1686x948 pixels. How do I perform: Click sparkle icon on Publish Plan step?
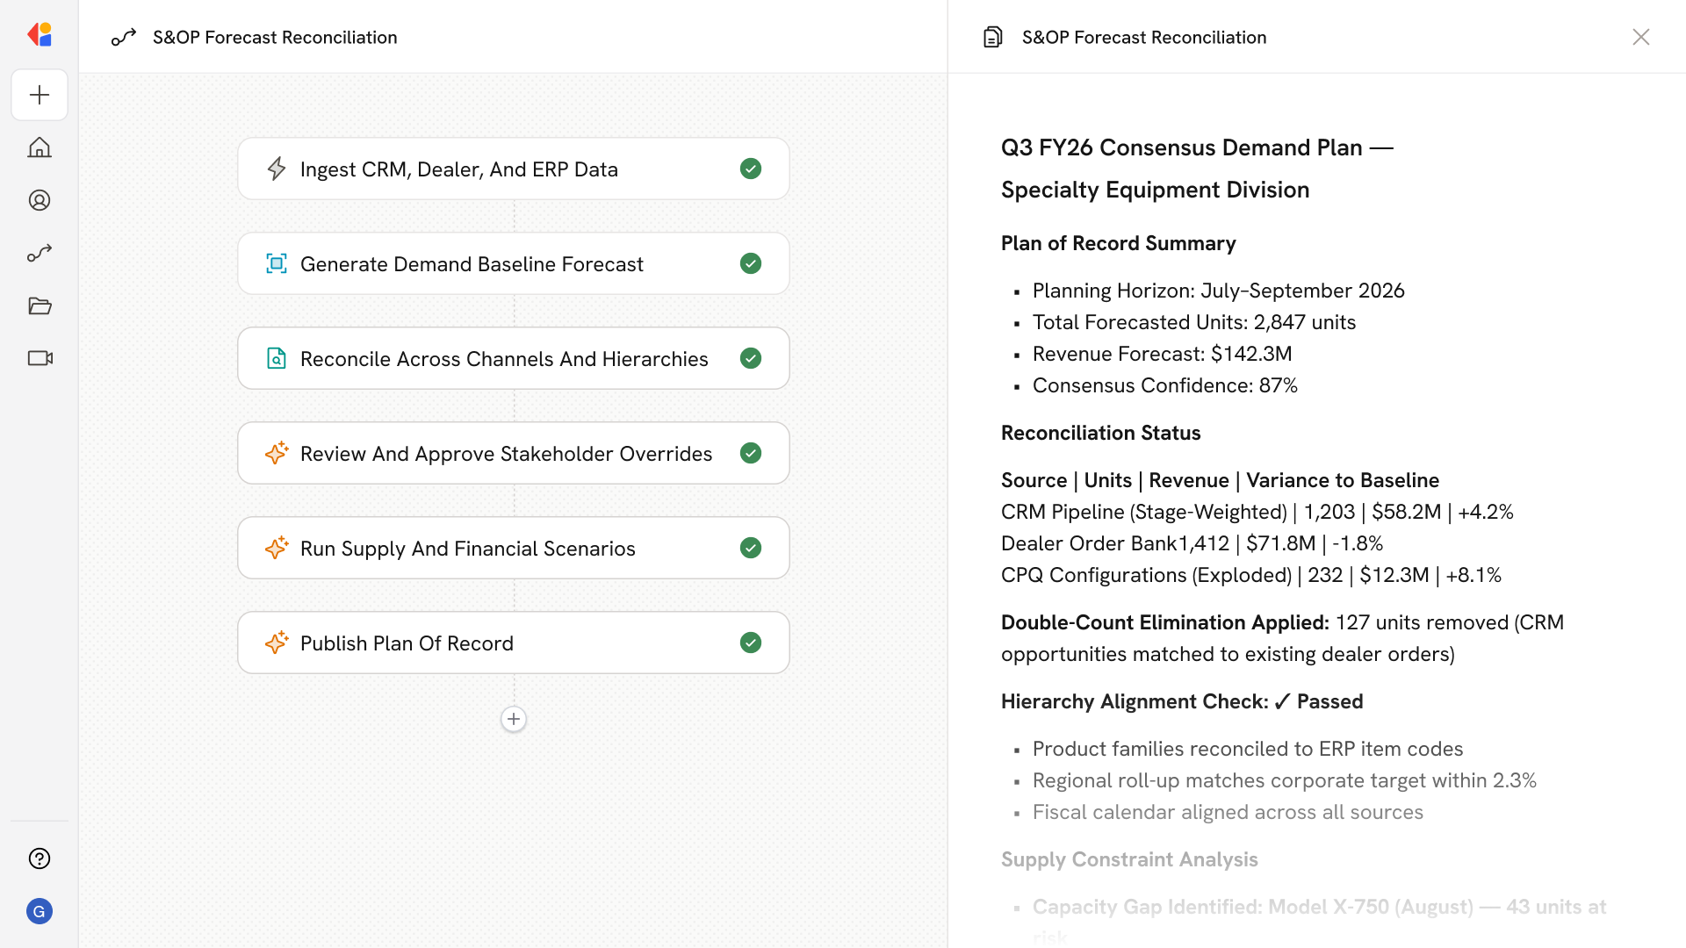click(x=277, y=643)
